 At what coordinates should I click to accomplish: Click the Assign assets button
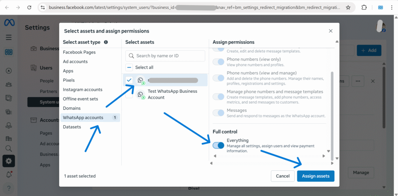pos(315,176)
